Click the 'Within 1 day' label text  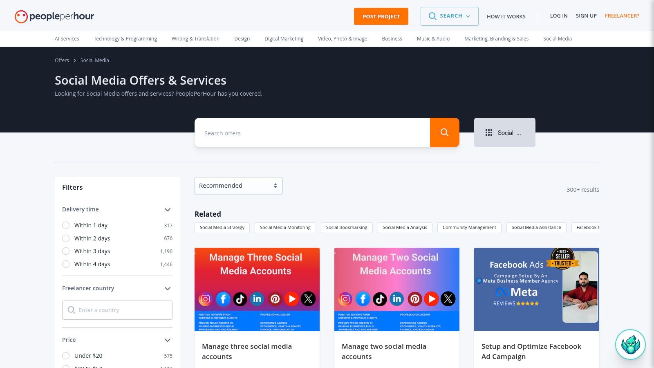point(91,225)
